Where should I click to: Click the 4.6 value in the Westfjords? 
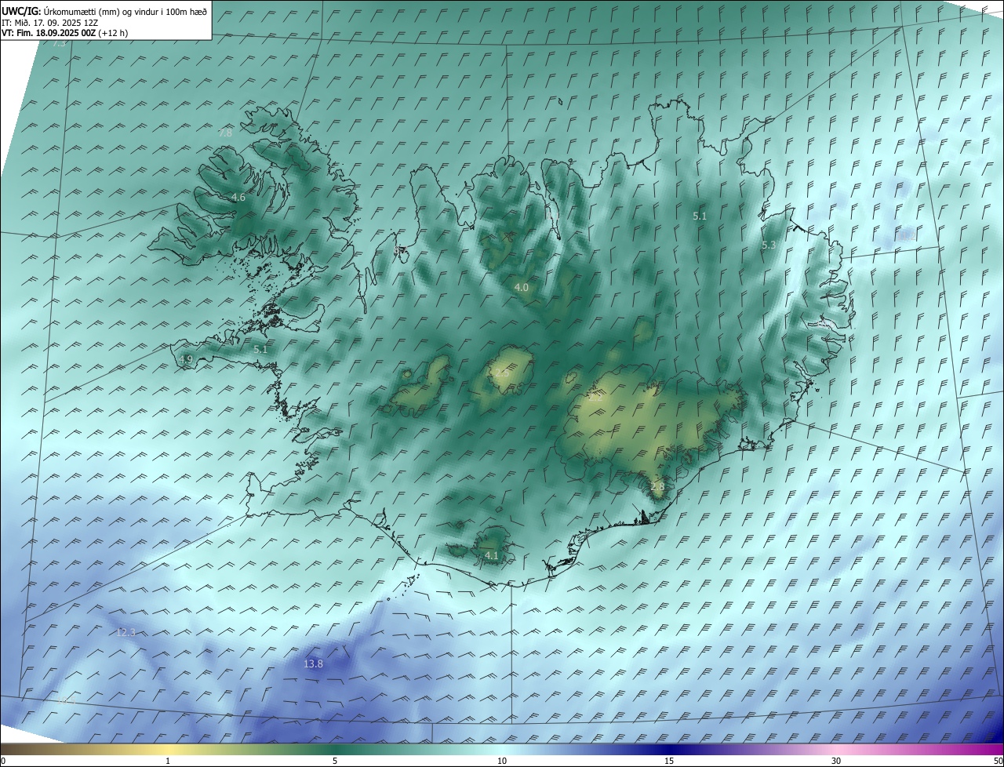tap(238, 198)
